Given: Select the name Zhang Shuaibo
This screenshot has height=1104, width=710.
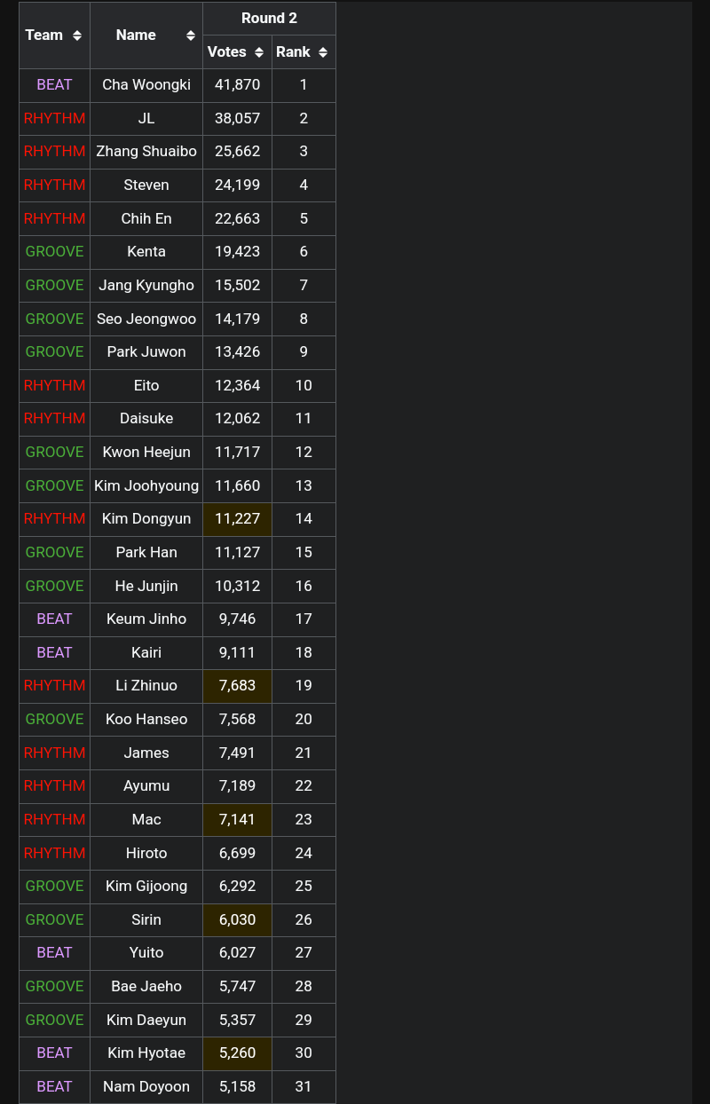Looking at the screenshot, I should click(146, 152).
